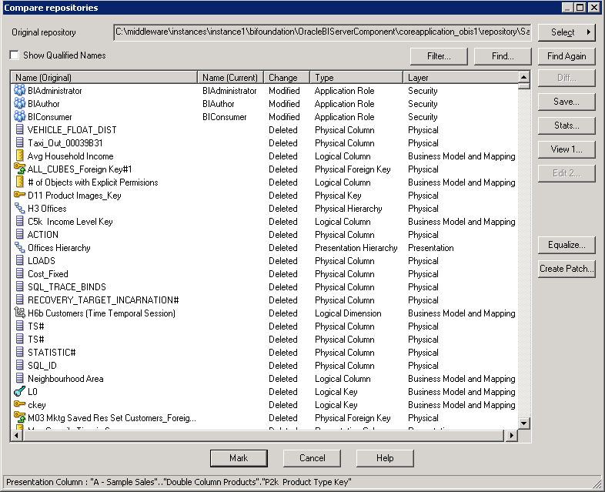Click the Cost_Fixed column icon
This screenshot has height=492, width=605.
pos(20,274)
